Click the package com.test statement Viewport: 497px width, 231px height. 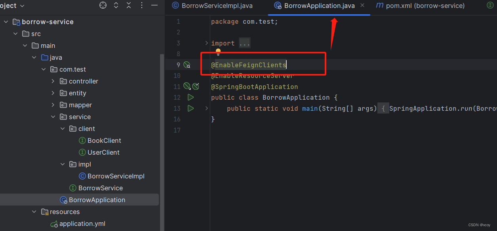coord(244,22)
